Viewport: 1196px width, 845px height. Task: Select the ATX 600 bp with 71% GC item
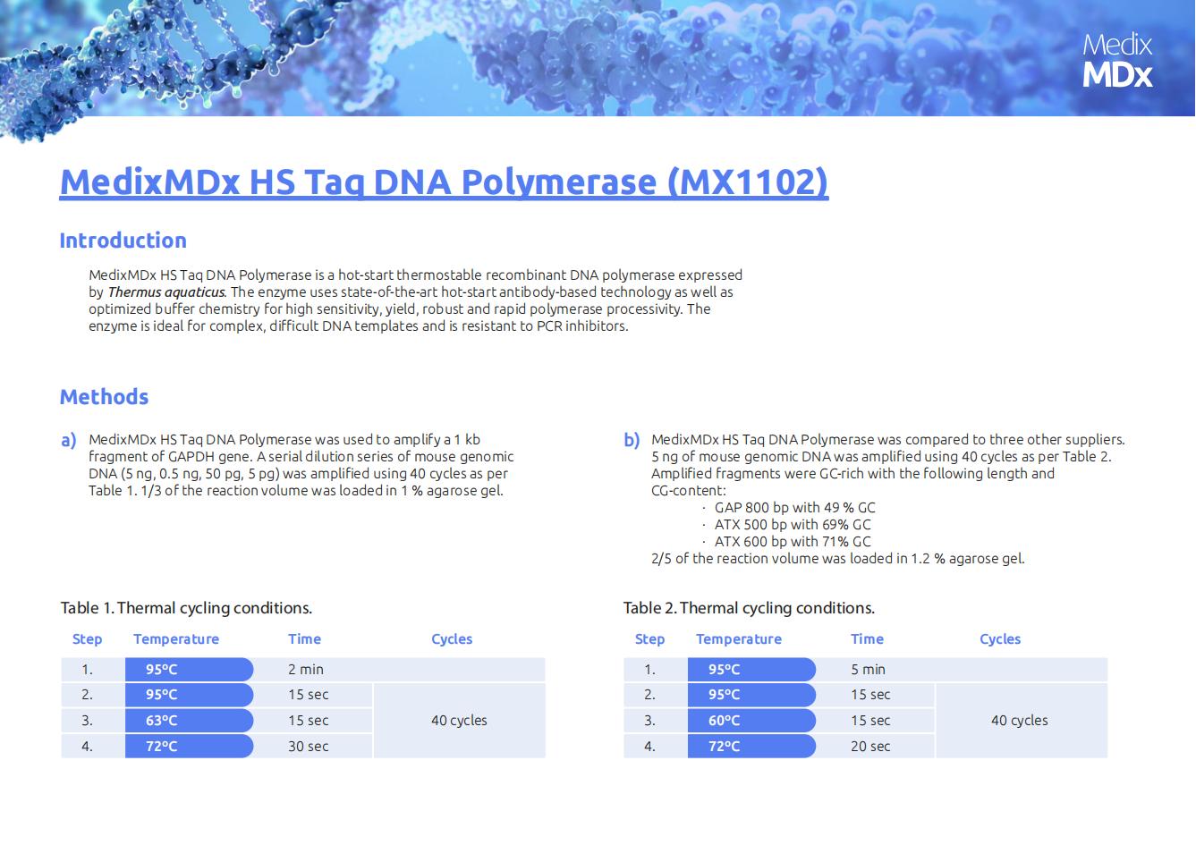pyautogui.click(x=792, y=542)
